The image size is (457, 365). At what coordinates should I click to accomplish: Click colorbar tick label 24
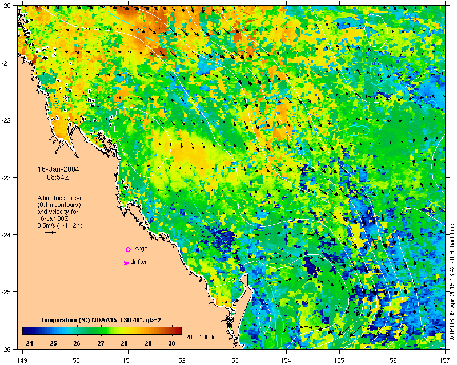(x=30, y=343)
